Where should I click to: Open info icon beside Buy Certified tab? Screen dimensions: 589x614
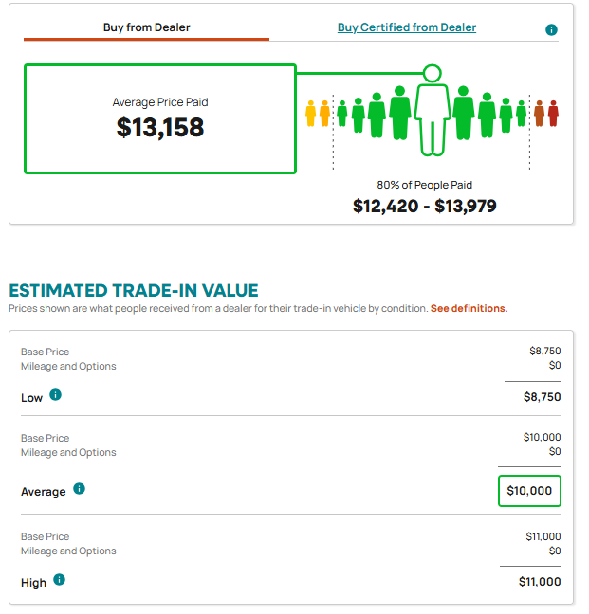point(551,29)
